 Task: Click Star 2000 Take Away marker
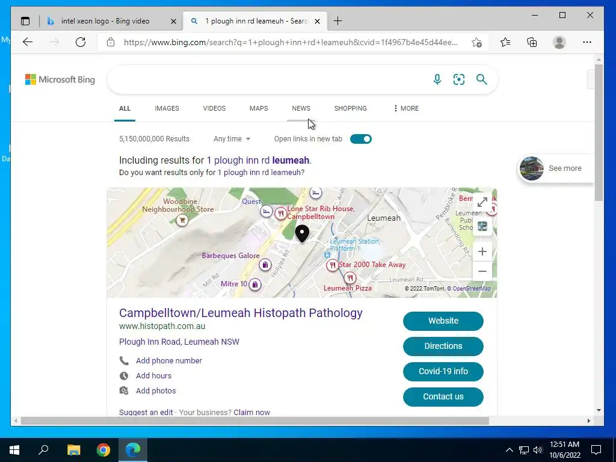(332, 265)
